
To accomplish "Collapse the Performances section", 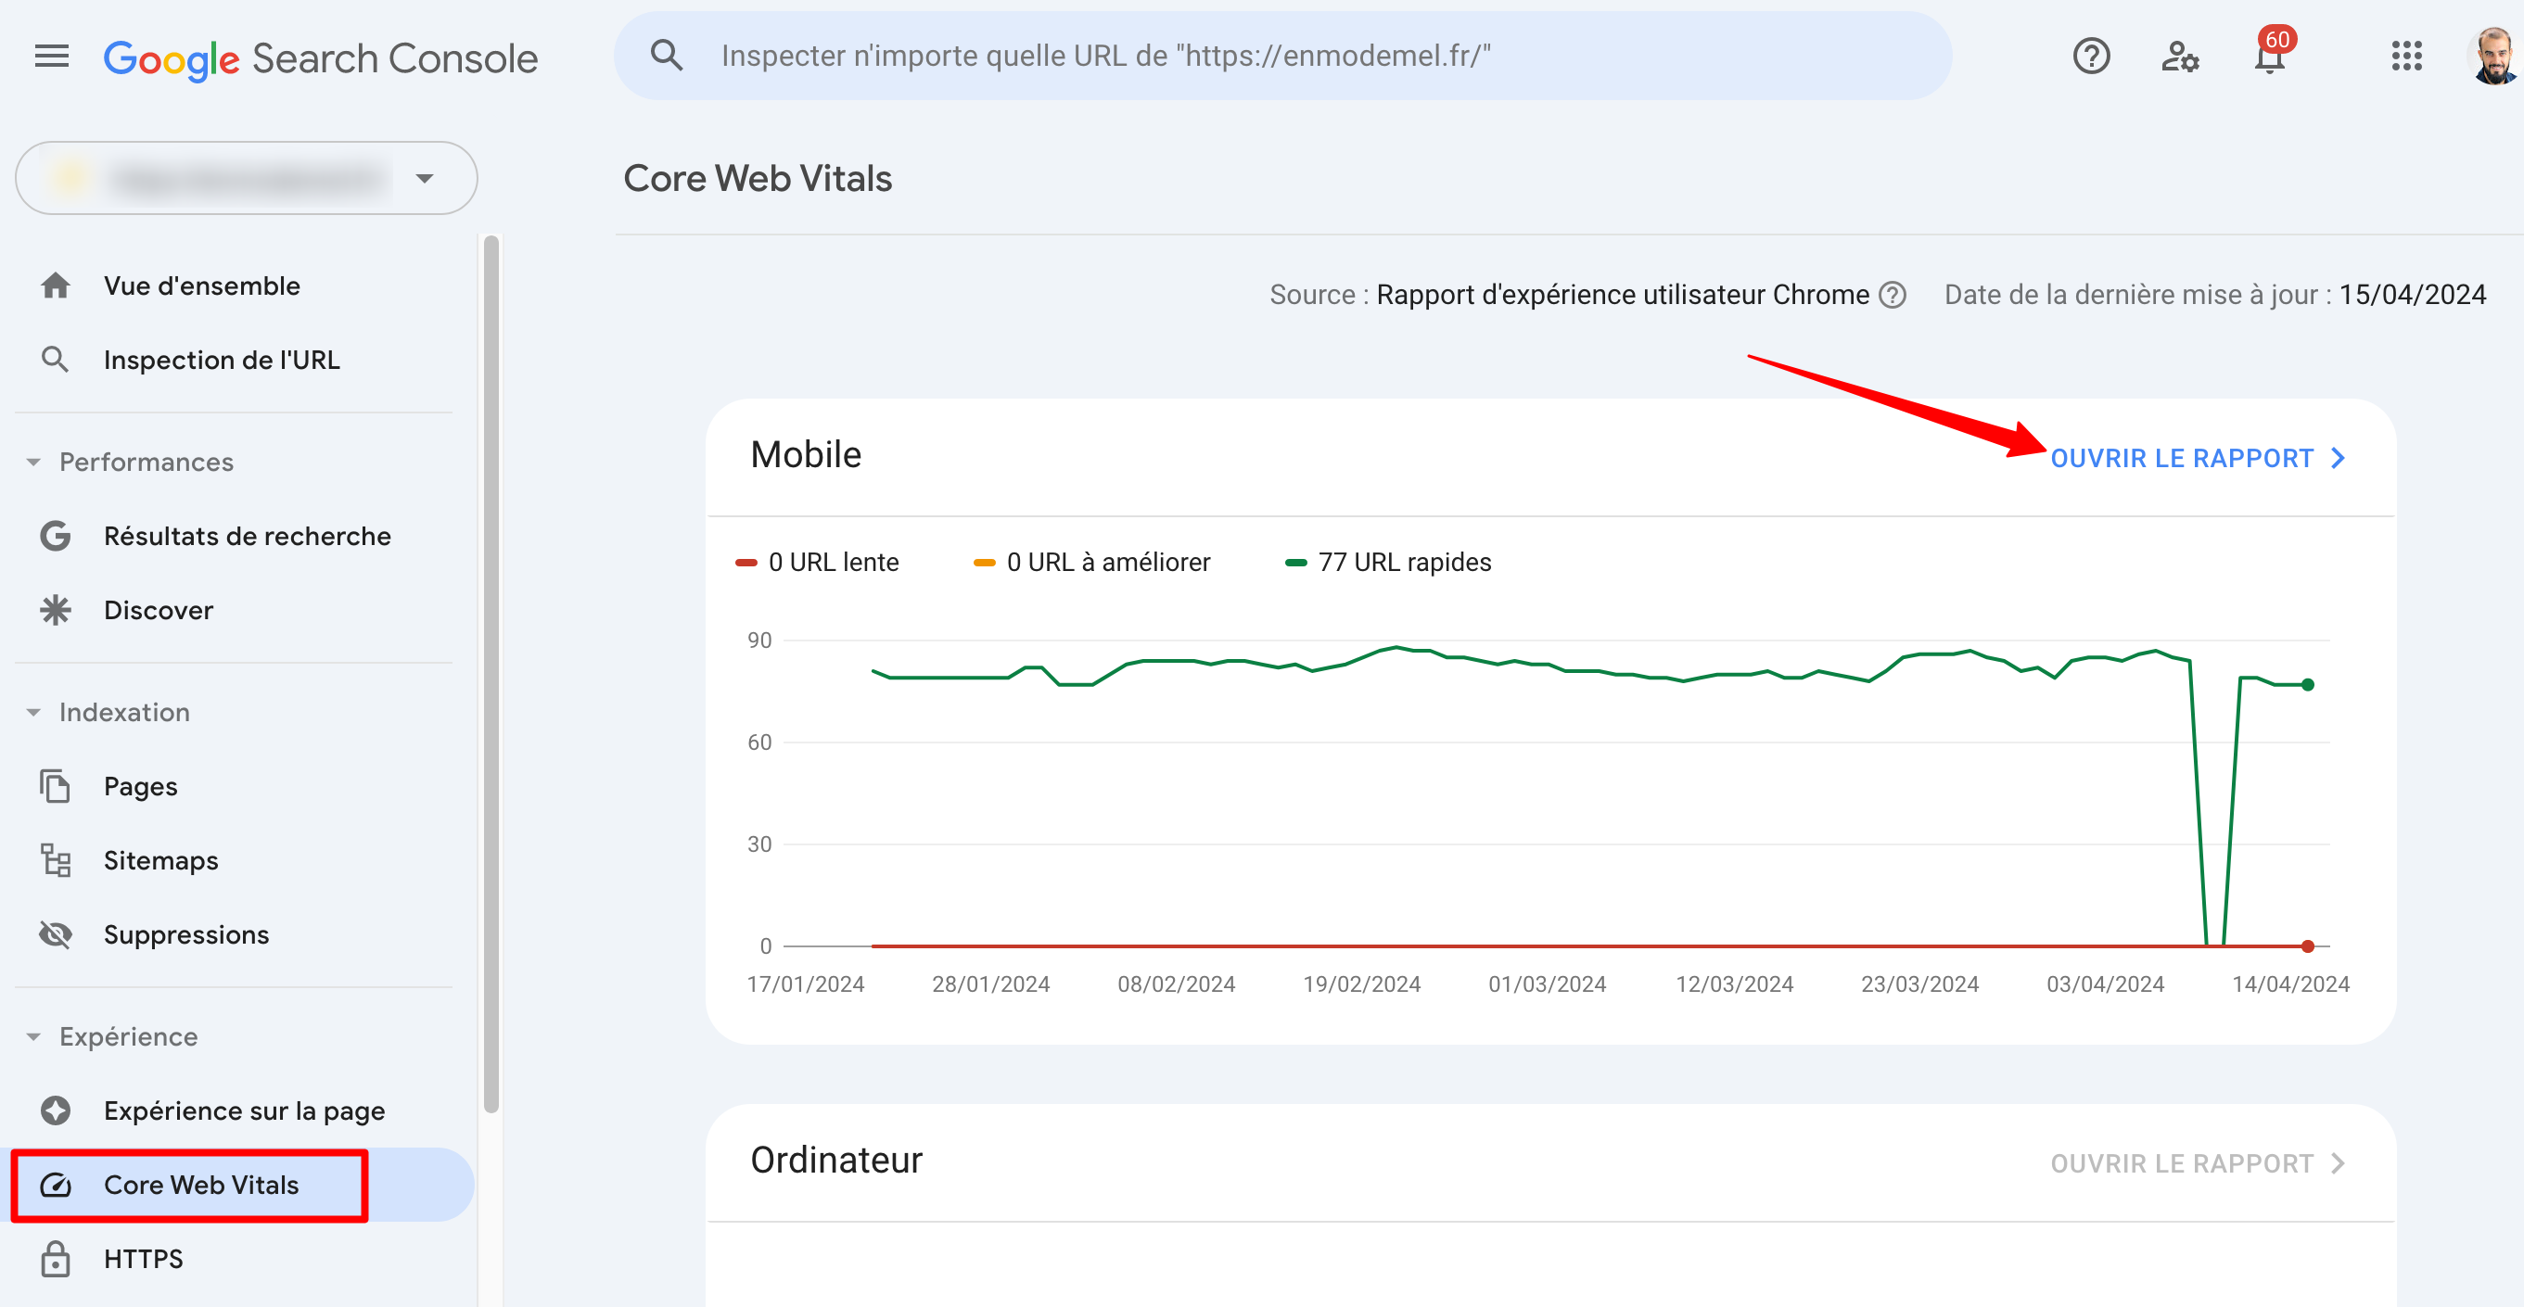I will [33, 462].
